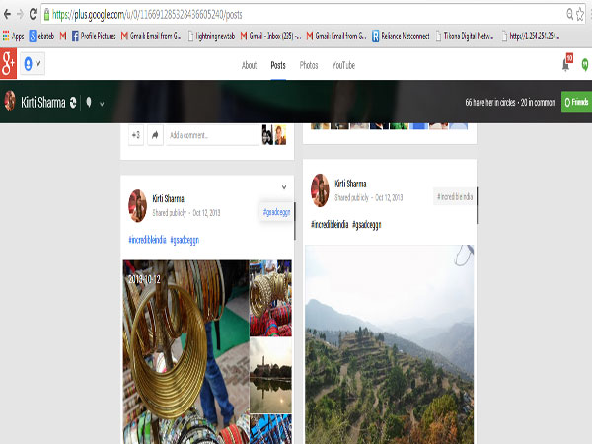The width and height of the screenshot is (592, 444).
Task: Click the browser Forward arrow
Action: (x=20, y=15)
